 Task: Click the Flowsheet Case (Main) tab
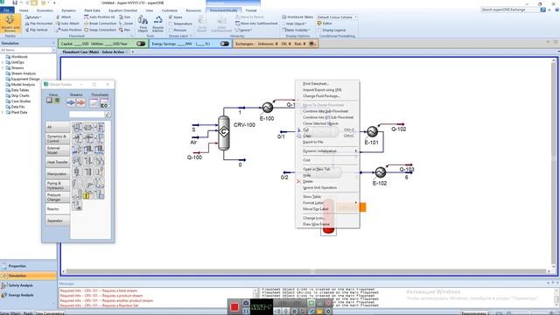tap(94, 52)
